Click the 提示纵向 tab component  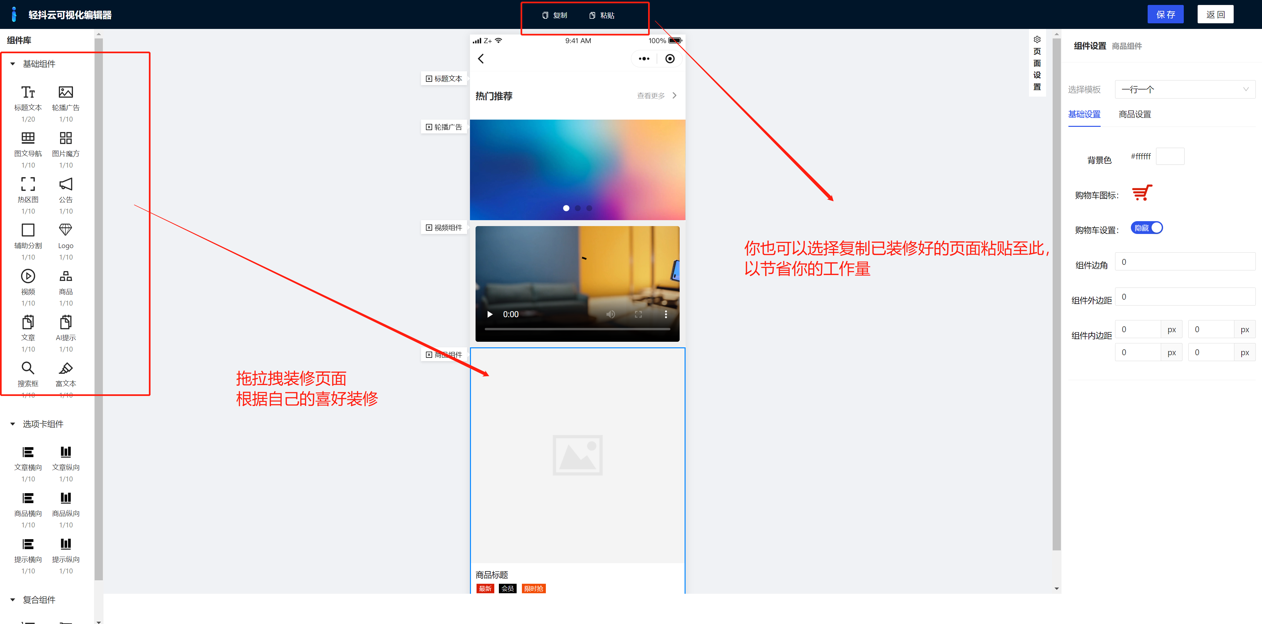(66, 555)
